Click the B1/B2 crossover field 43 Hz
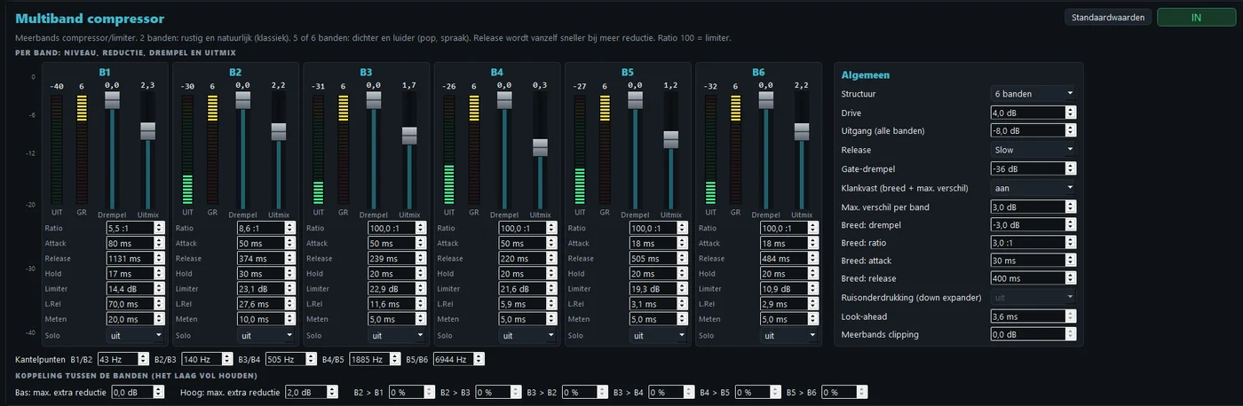This screenshot has width=1243, height=406. (x=123, y=360)
